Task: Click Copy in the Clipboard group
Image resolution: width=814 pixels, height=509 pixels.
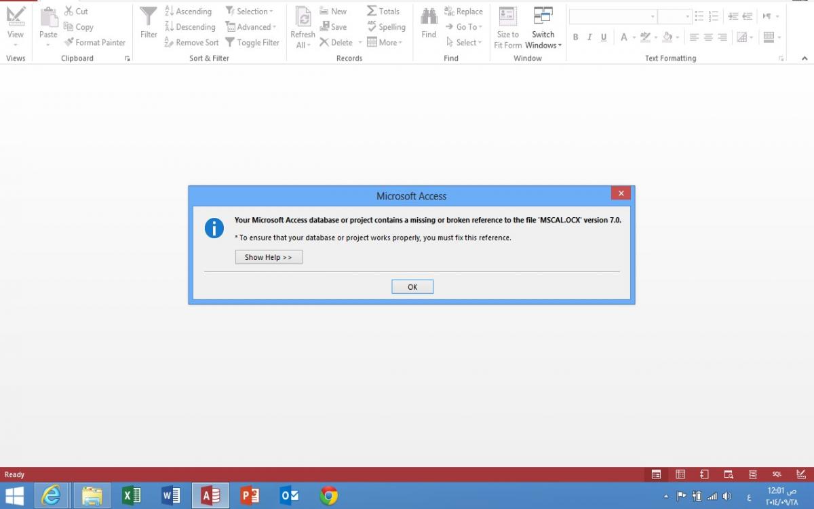Action: (79, 27)
